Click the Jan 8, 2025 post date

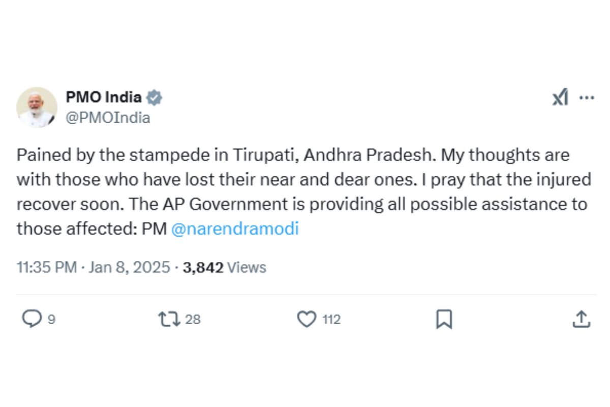coord(129,267)
